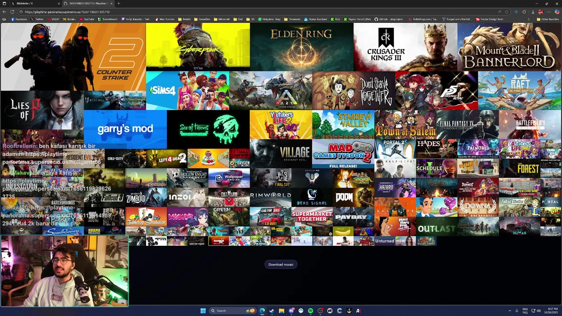Open the YouTube bookmark
This screenshot has width=562, height=316.
click(86, 19)
